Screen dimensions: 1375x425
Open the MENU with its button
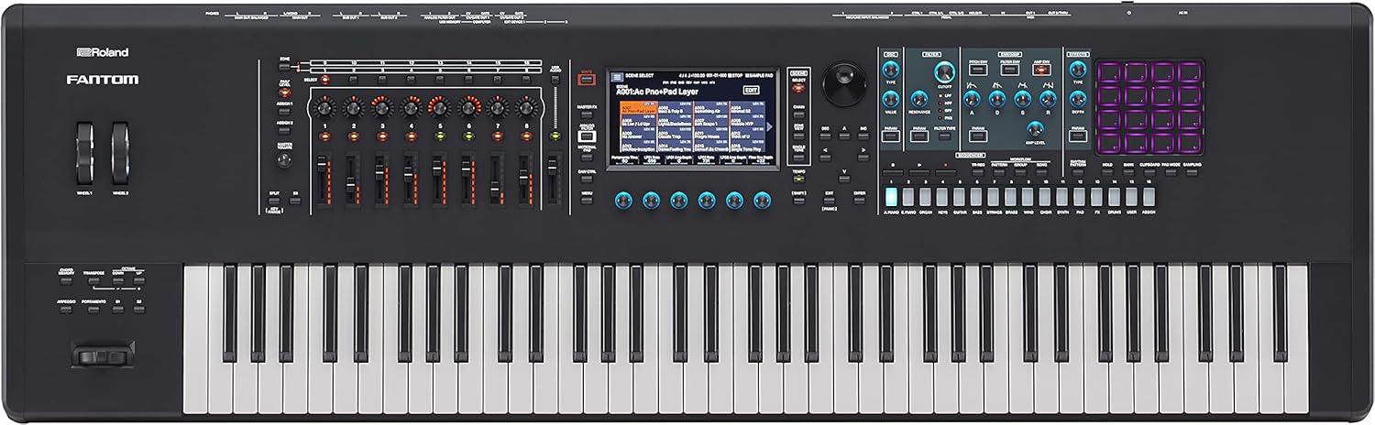click(587, 200)
